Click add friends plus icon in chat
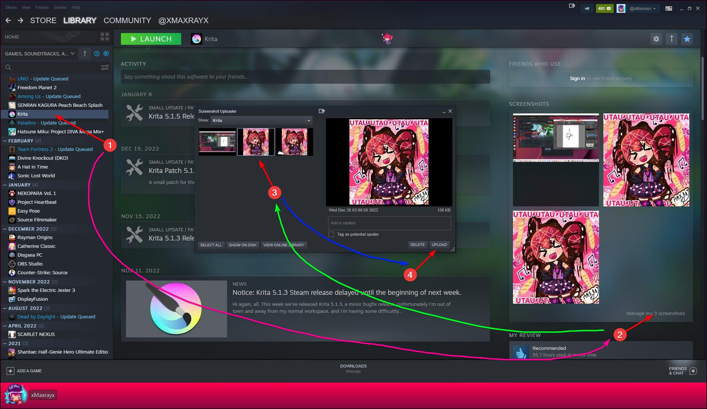Screen dimensions: 707x409 click(x=693, y=371)
